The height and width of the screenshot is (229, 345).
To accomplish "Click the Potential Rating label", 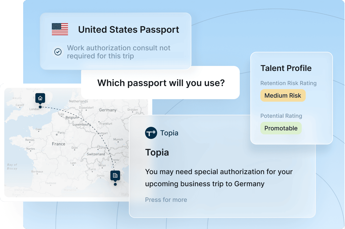I will [281, 116].
